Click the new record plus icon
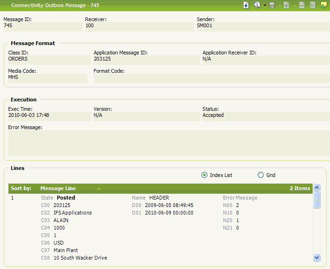The image size is (330, 269). [286, 5]
